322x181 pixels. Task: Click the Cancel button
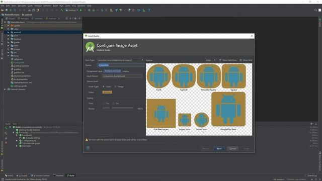(232, 148)
